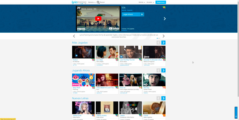Click the UK flag on As It Was card
Image resolution: width=239 pixels, height=120 pixels.
tap(117, 60)
